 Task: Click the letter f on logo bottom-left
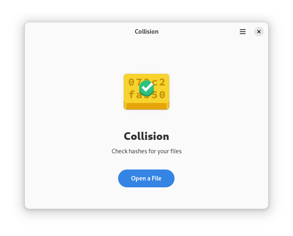pyautogui.click(x=131, y=94)
